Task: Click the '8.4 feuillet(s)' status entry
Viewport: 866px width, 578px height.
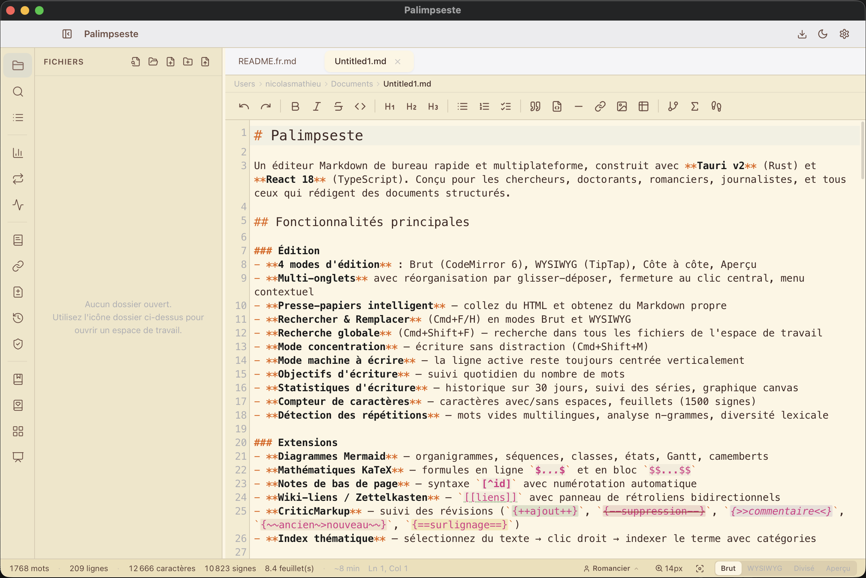Action: (289, 568)
